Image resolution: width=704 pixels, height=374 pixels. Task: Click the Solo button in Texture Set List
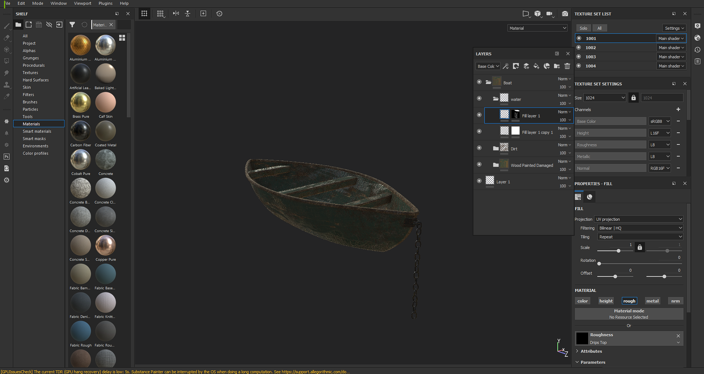click(583, 28)
